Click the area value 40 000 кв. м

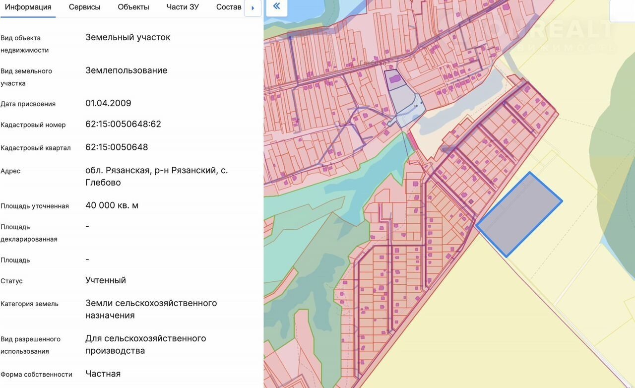pyautogui.click(x=112, y=205)
